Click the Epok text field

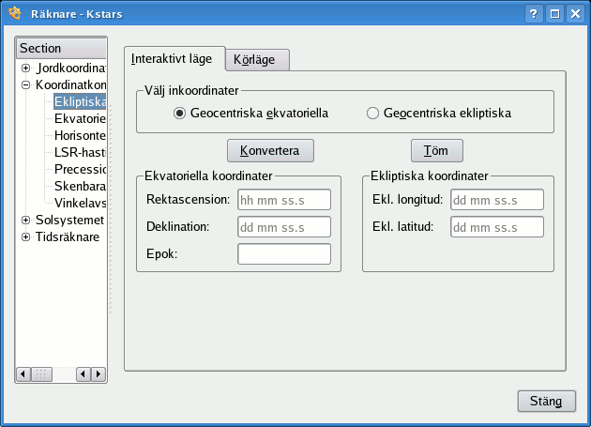284,254
